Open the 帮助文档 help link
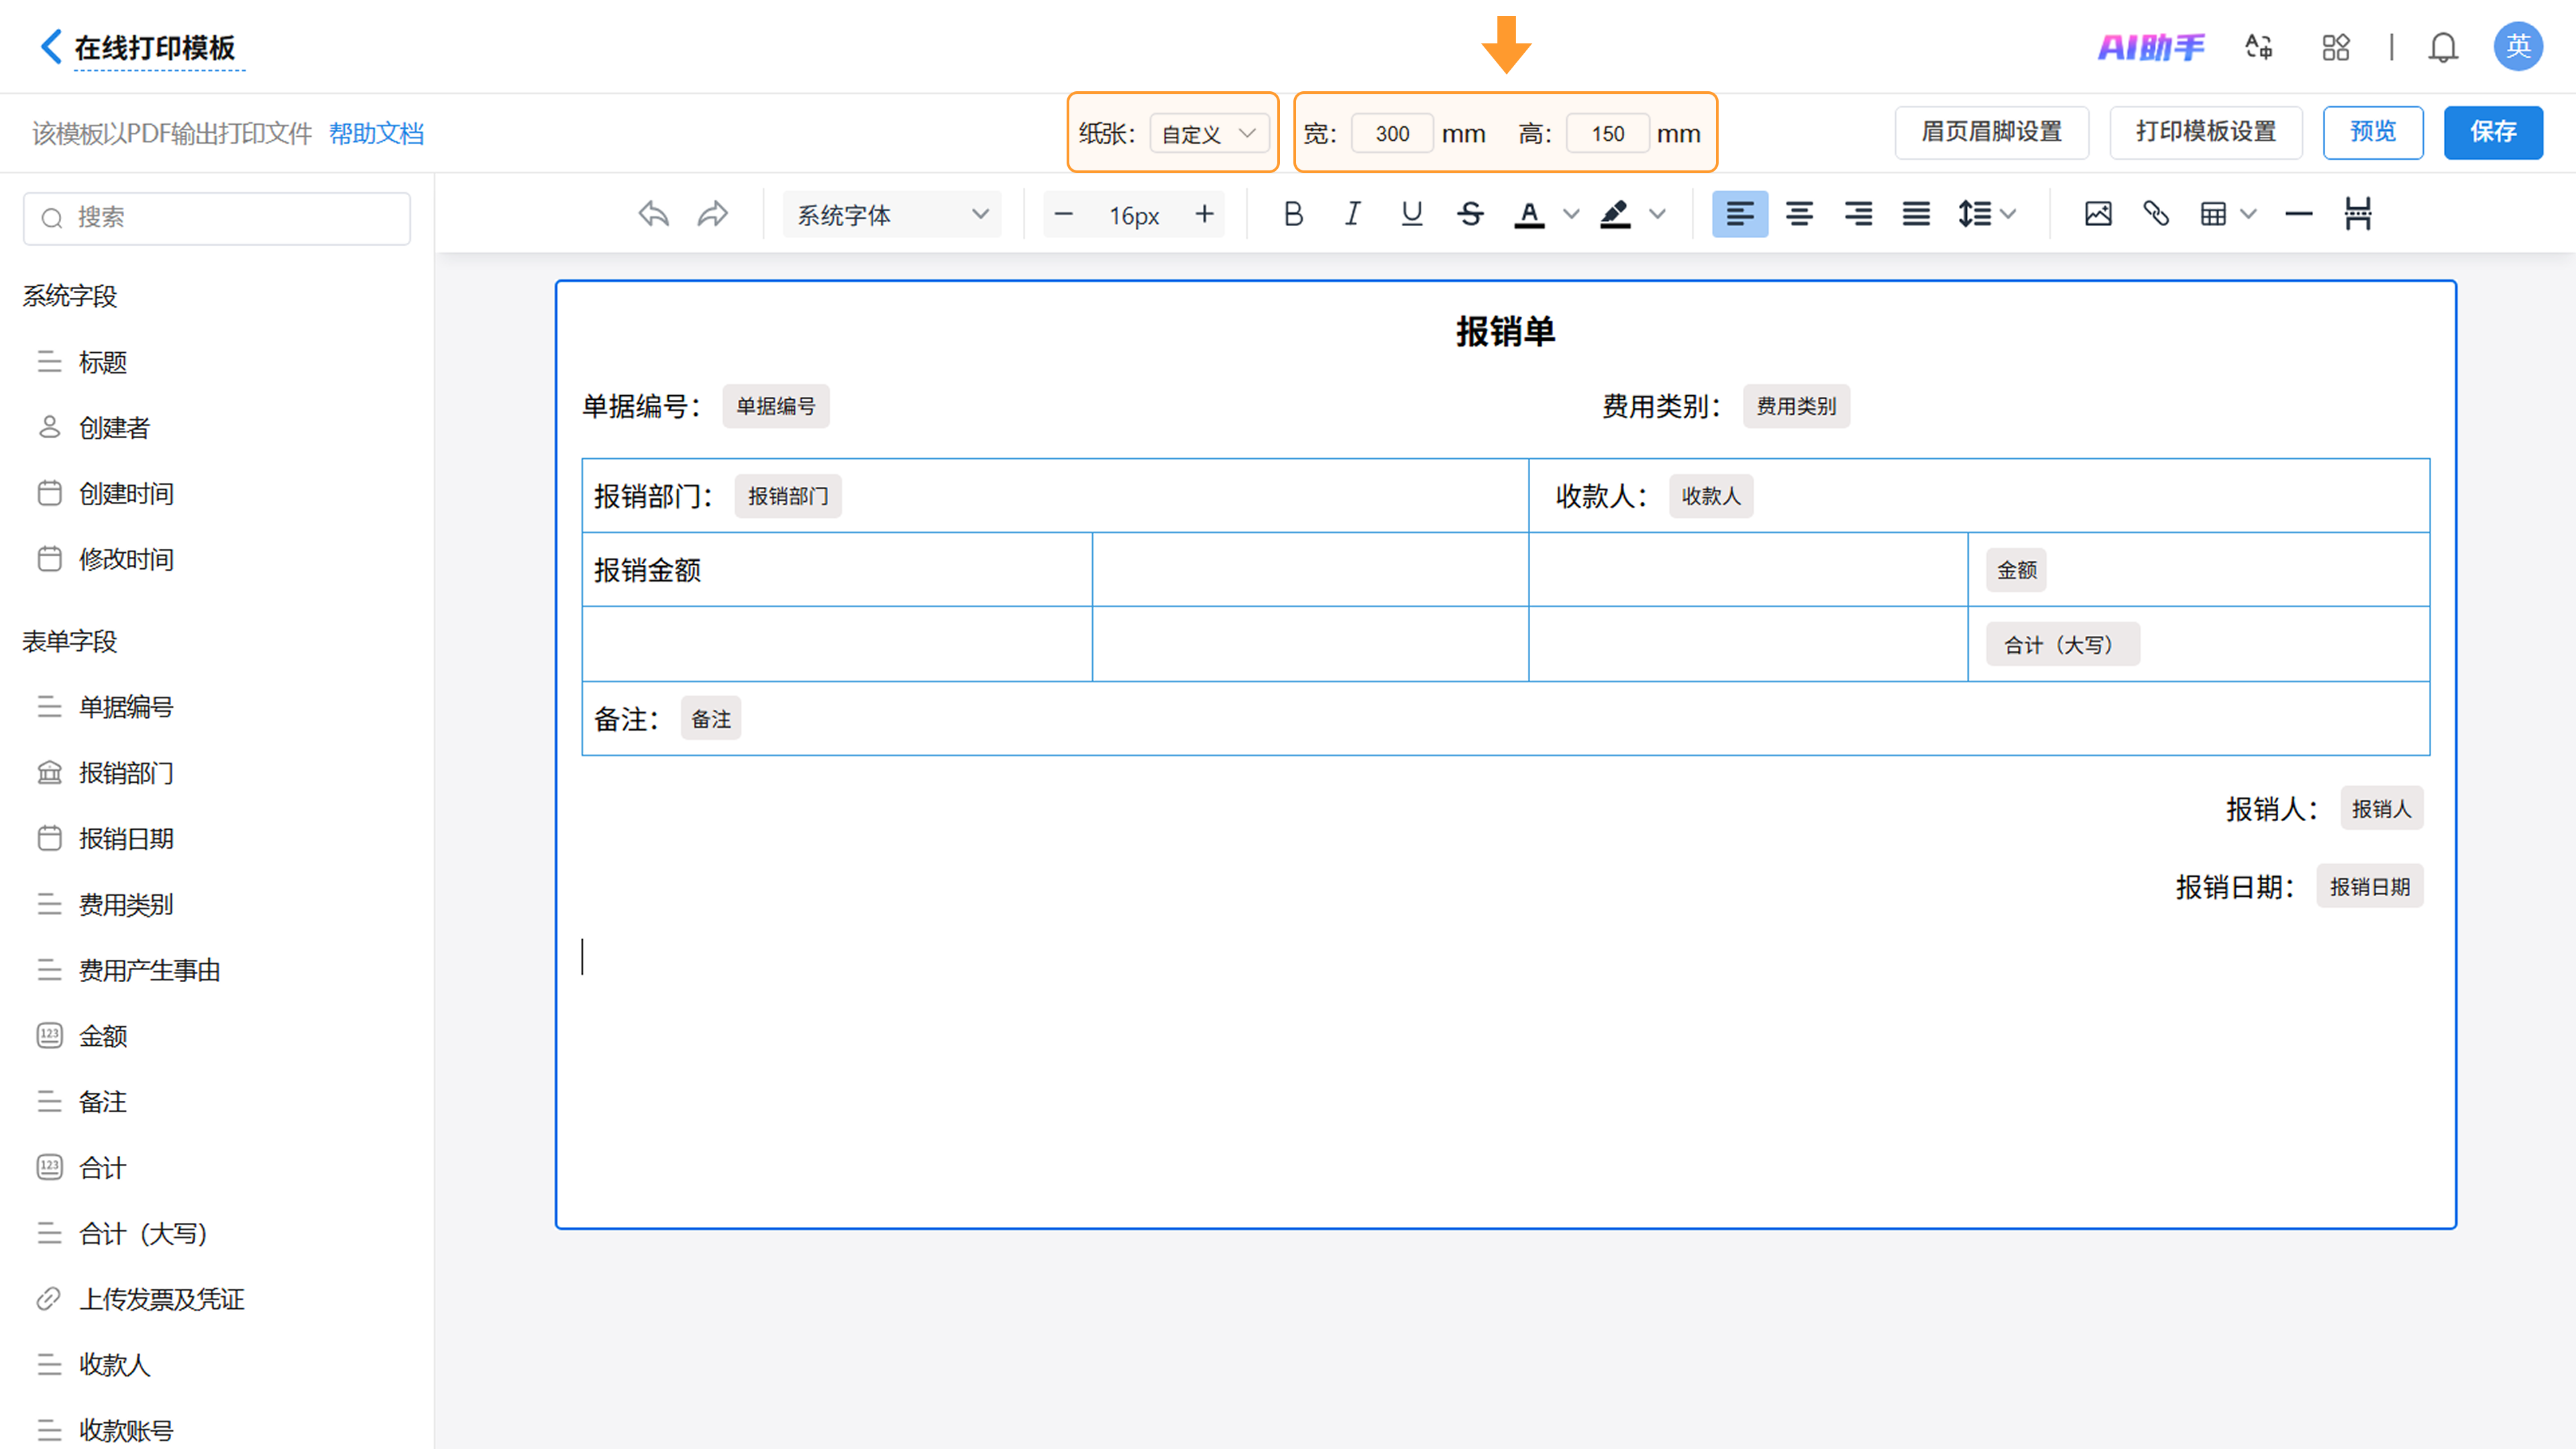Viewport: 2576px width, 1449px height. (376, 133)
